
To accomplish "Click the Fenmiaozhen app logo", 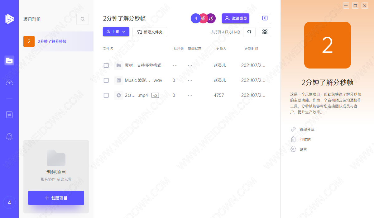I will (x=9, y=19).
